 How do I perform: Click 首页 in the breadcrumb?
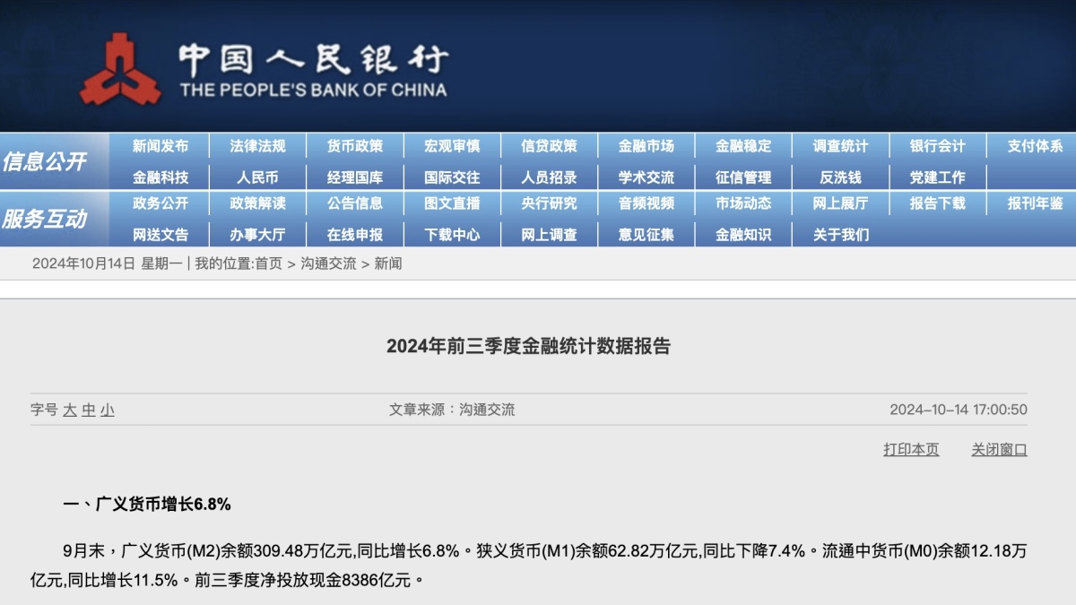point(268,264)
